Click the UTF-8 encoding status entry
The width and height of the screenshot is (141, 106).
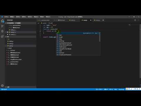(x=111, y=89)
